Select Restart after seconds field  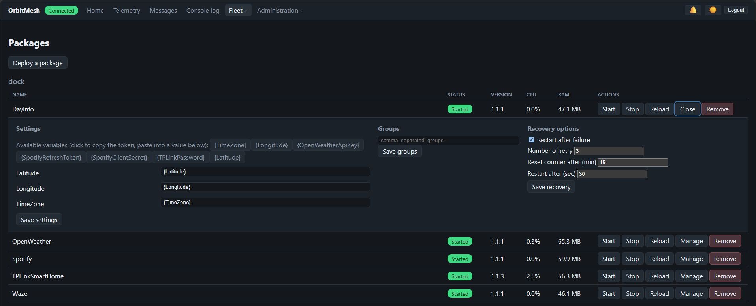pyautogui.click(x=612, y=174)
